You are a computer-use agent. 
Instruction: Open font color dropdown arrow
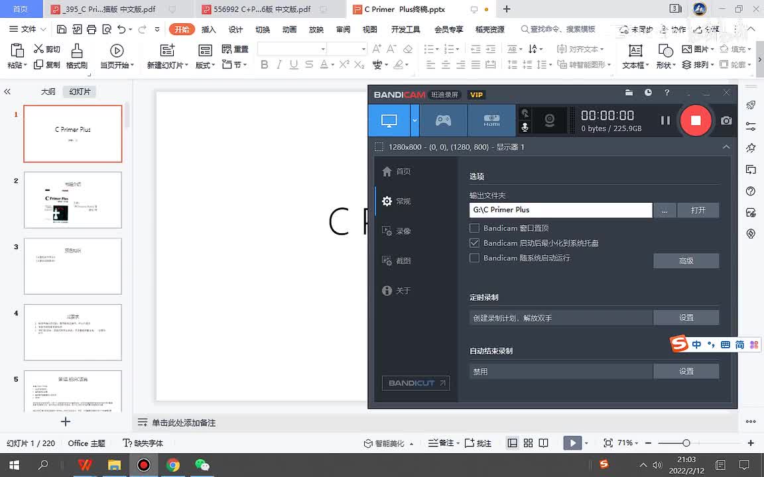pyautogui.click(x=333, y=65)
